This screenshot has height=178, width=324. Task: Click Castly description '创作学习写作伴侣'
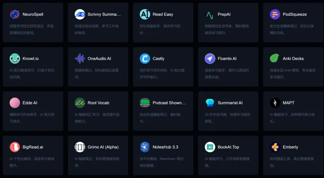(154, 71)
